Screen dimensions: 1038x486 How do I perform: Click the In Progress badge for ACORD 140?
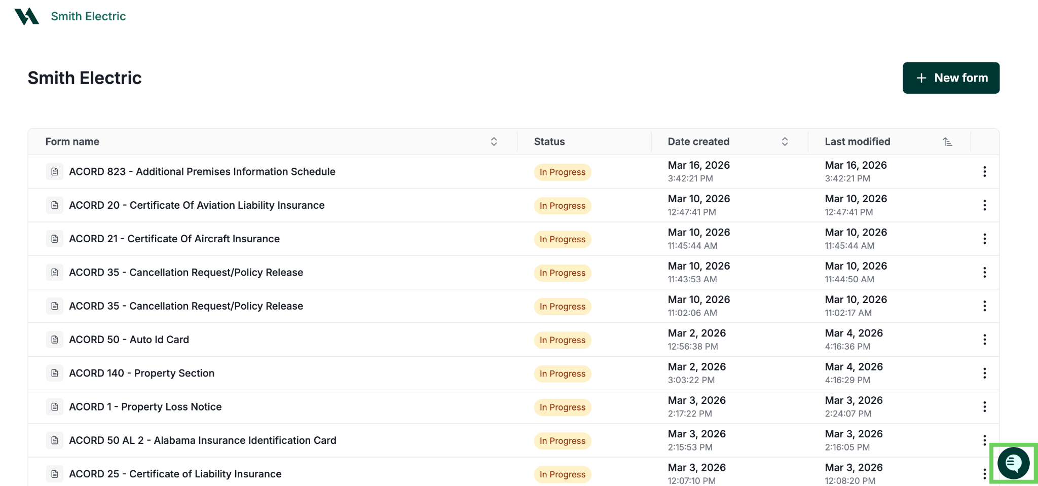tap(563, 373)
